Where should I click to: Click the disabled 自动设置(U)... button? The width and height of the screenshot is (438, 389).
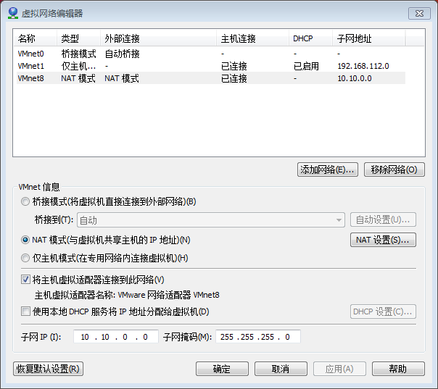383,220
